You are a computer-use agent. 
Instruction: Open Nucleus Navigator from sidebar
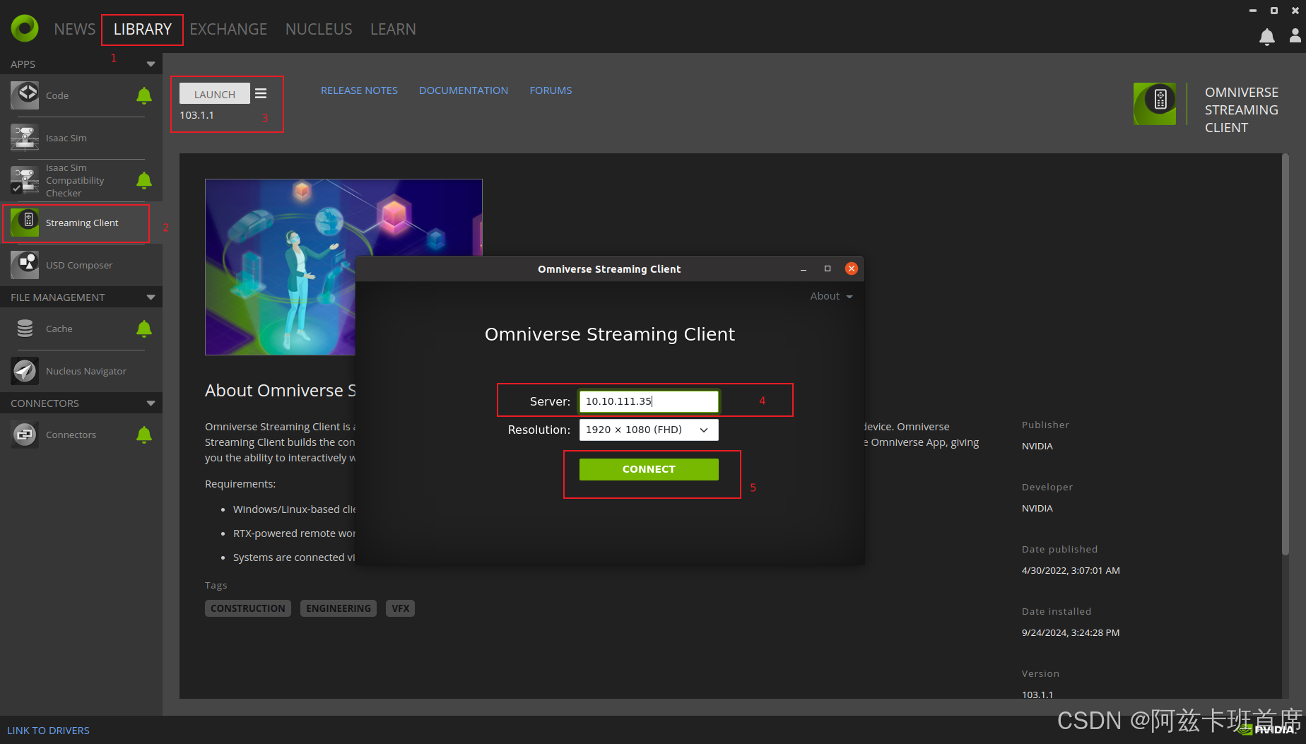point(86,371)
